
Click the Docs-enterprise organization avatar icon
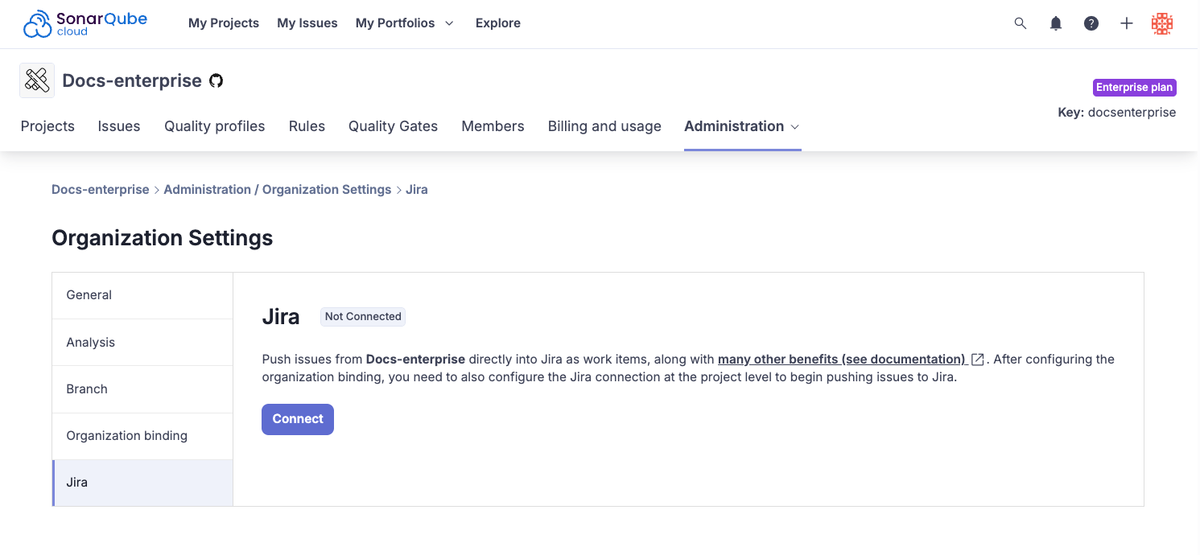click(x=37, y=80)
